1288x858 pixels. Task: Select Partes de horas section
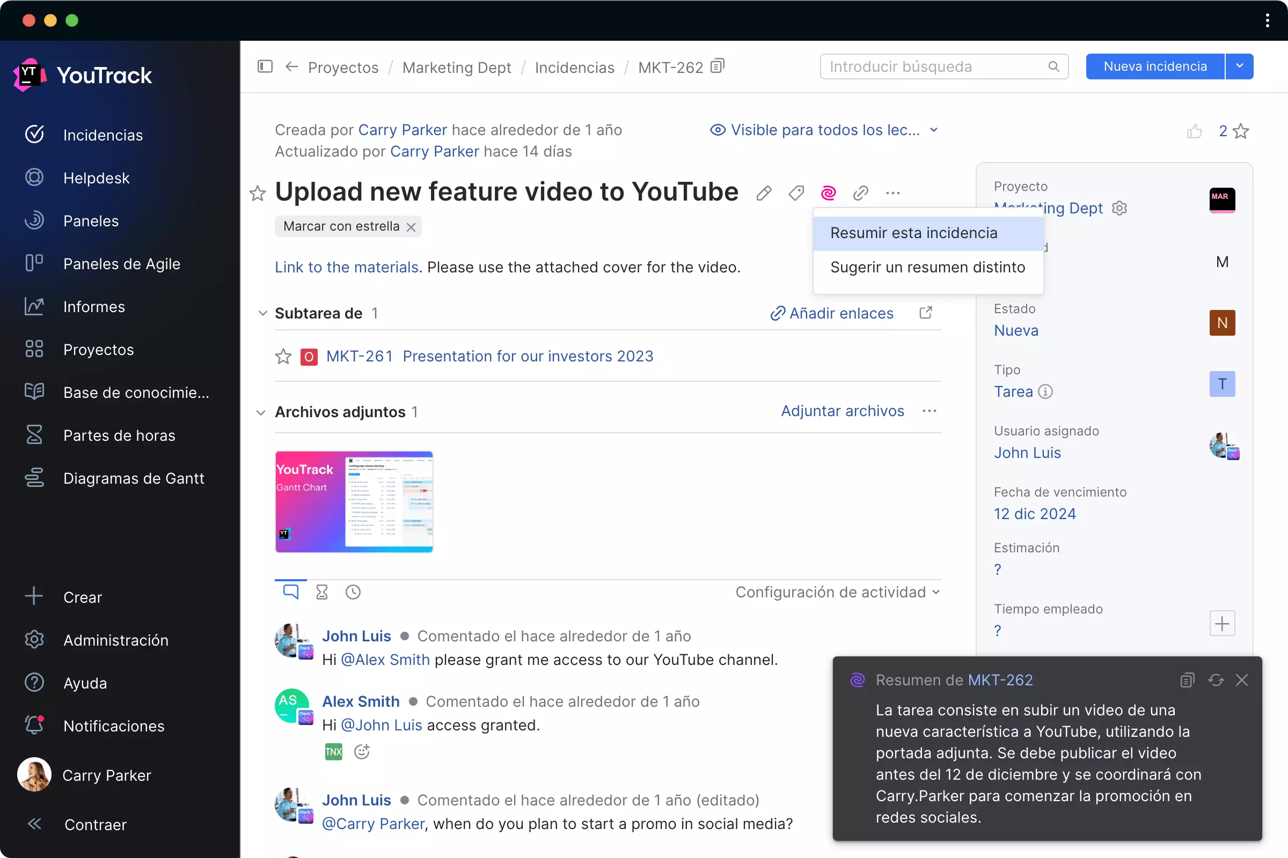click(119, 435)
